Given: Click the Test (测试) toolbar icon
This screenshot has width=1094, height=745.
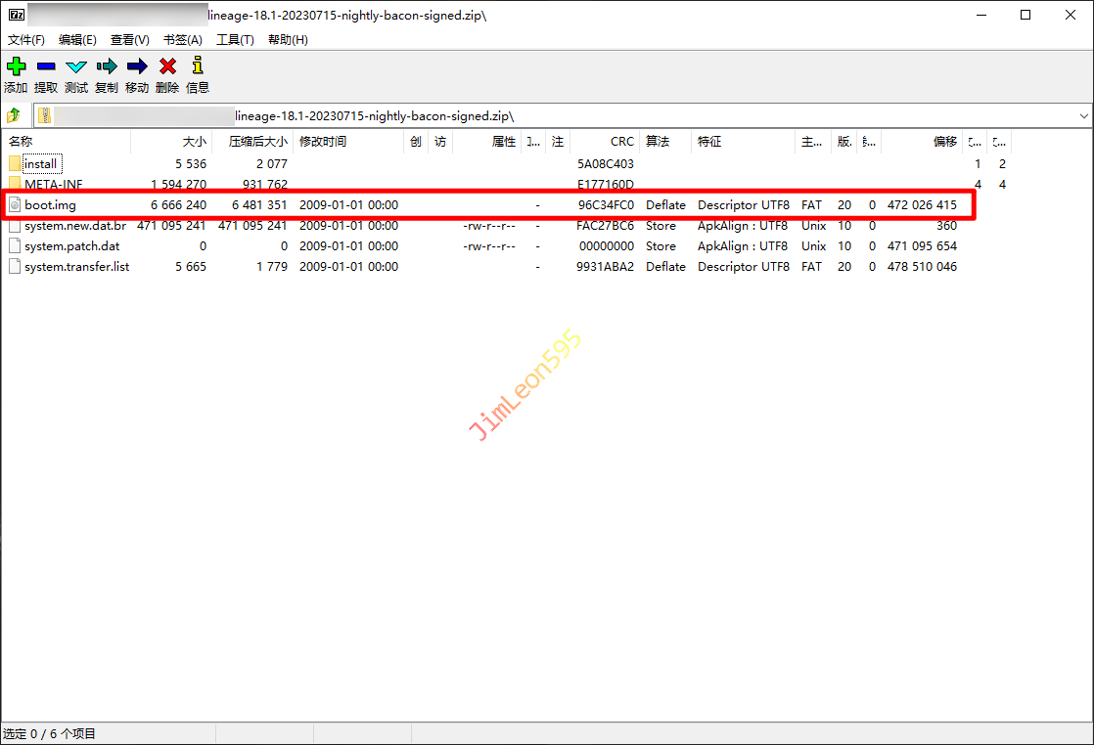Looking at the screenshot, I should pyautogui.click(x=76, y=66).
